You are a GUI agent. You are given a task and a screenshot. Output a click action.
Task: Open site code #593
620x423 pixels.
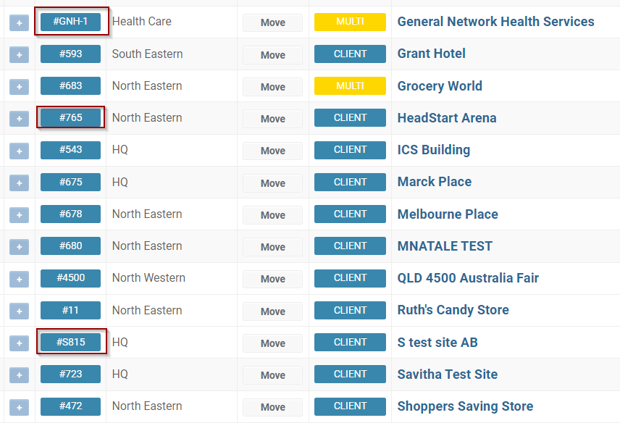(x=70, y=54)
